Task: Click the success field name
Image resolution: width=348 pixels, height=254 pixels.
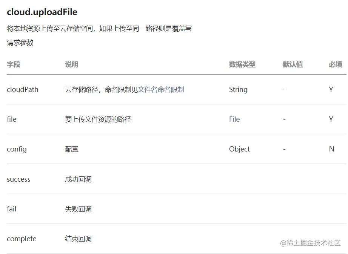Action: tap(18, 179)
